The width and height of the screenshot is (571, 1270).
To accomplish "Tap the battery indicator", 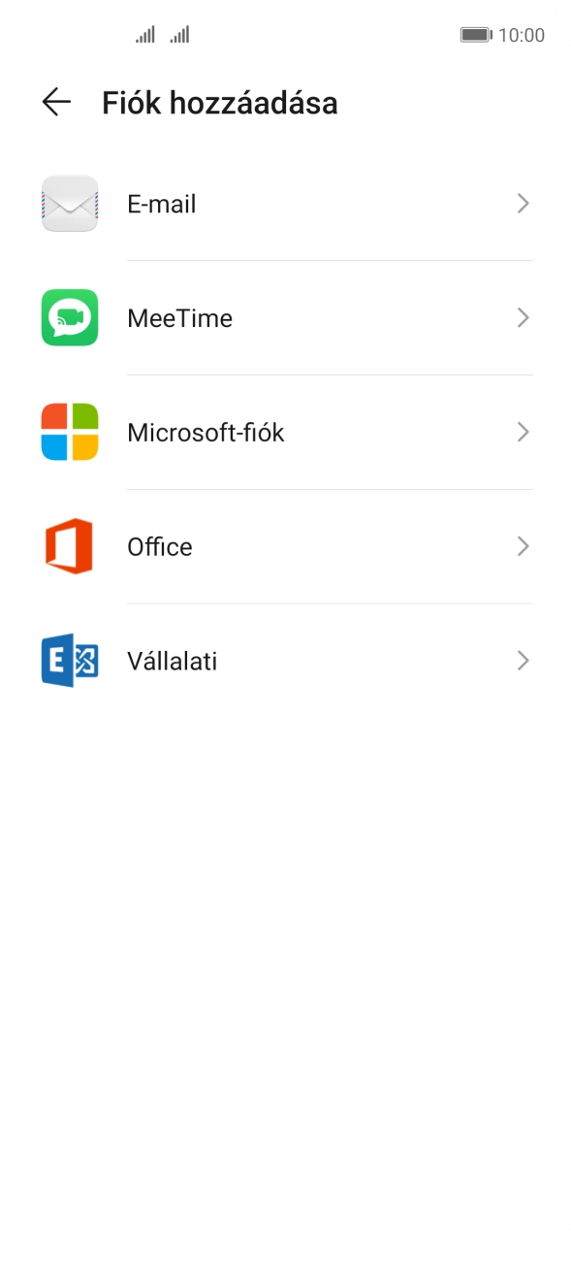I will pos(477,33).
